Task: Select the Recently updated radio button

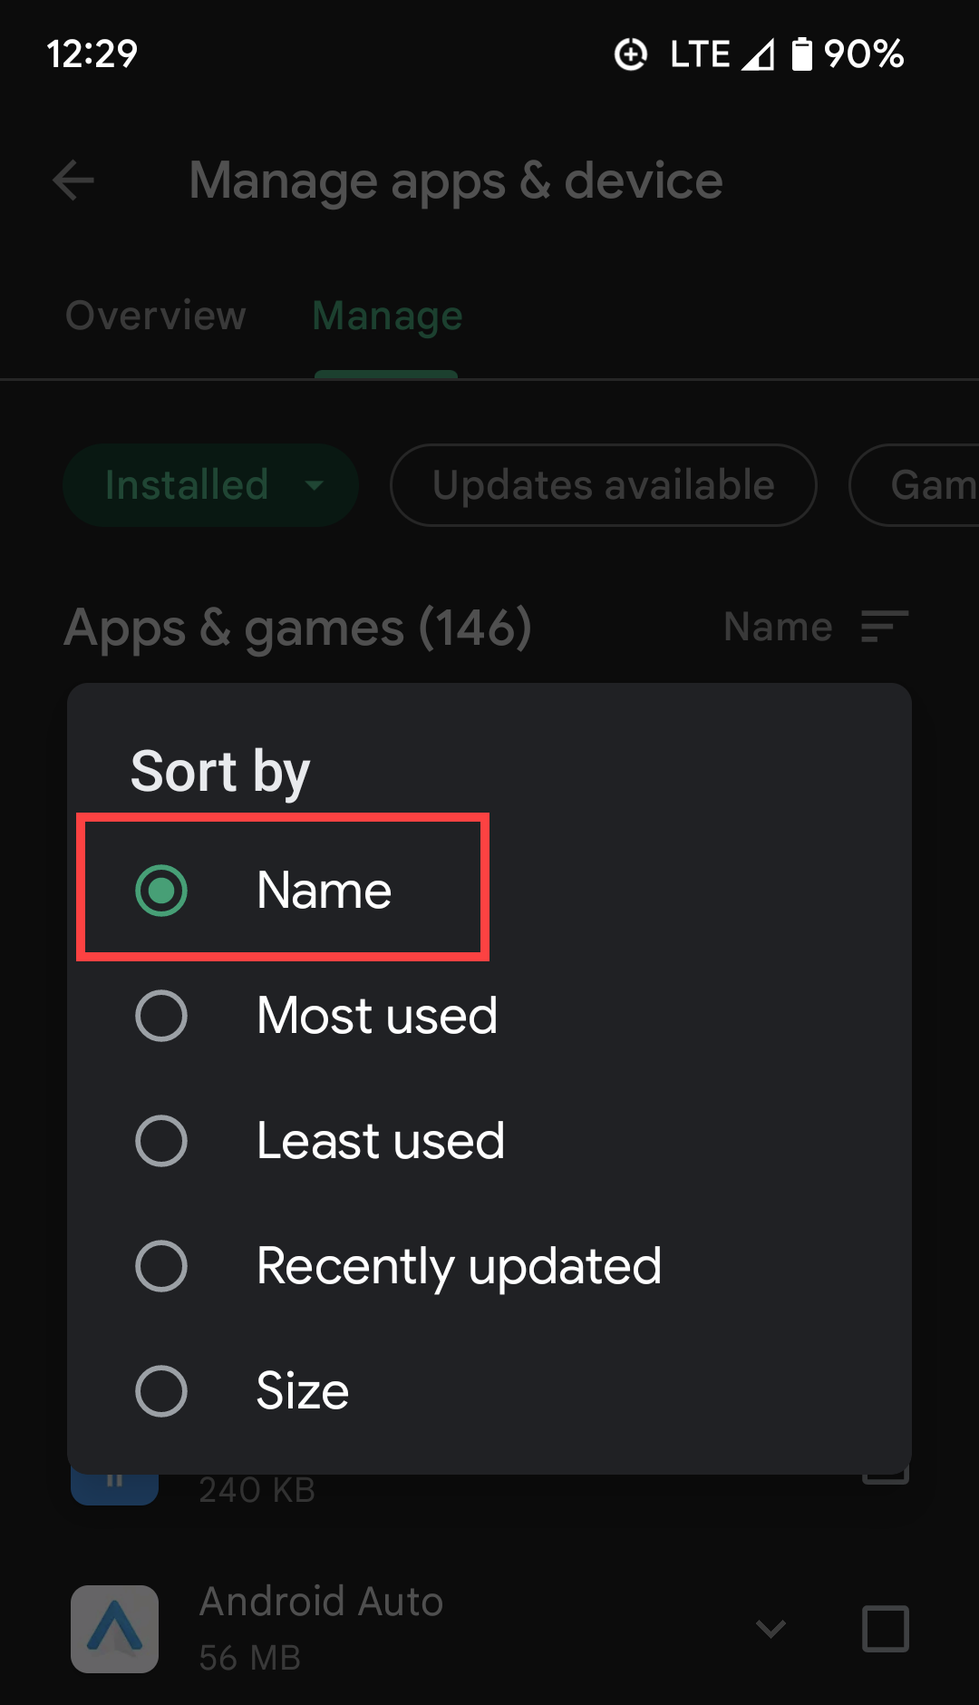Action: pos(161,1266)
